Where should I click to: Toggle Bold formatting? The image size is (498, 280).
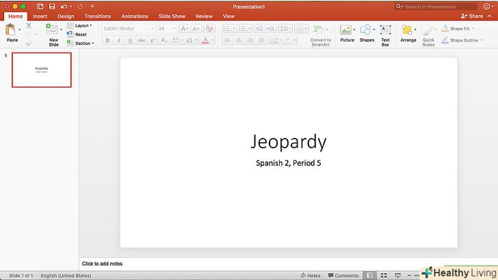tap(107, 40)
